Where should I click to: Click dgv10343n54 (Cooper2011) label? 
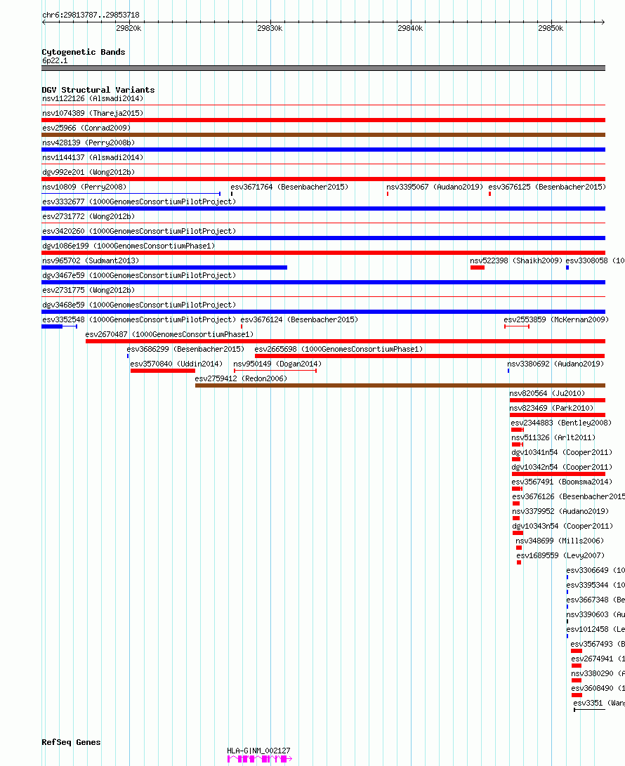[562, 526]
